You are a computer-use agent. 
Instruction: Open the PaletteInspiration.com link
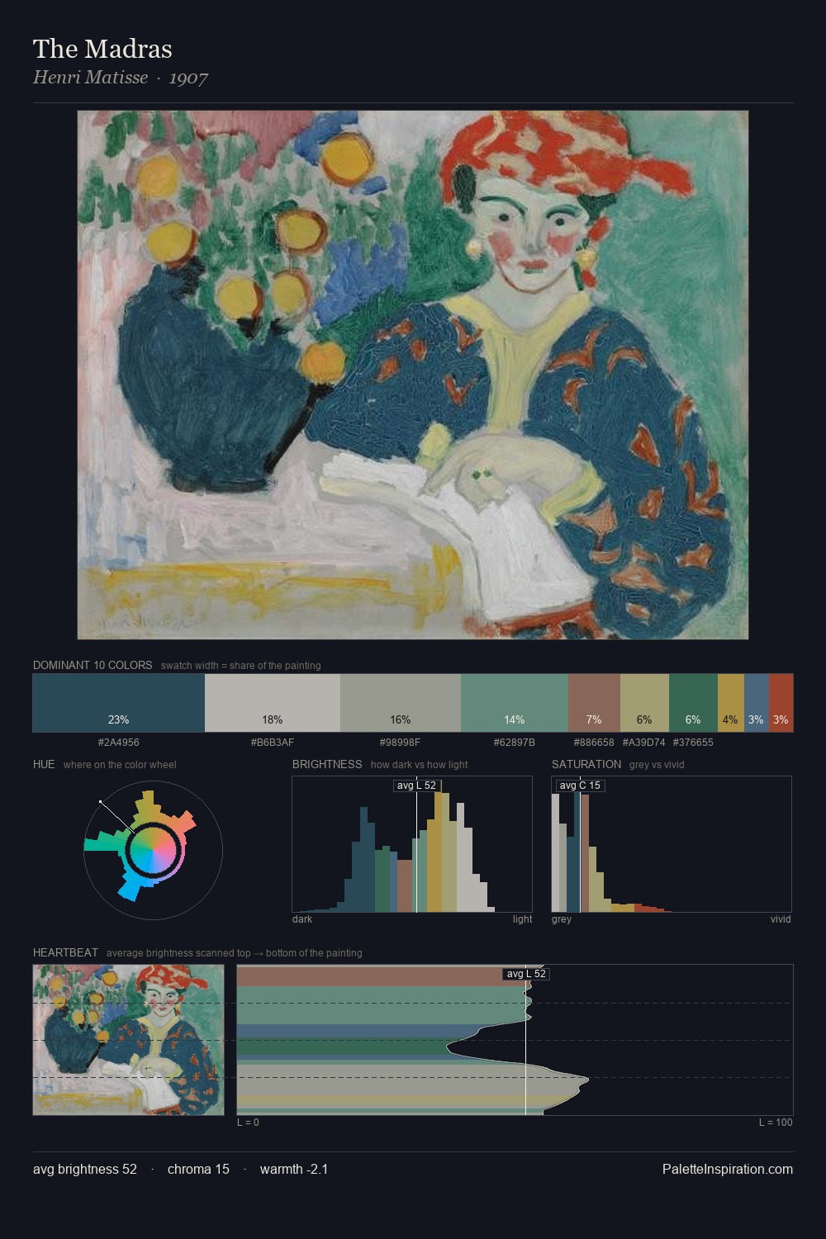coord(728,1169)
